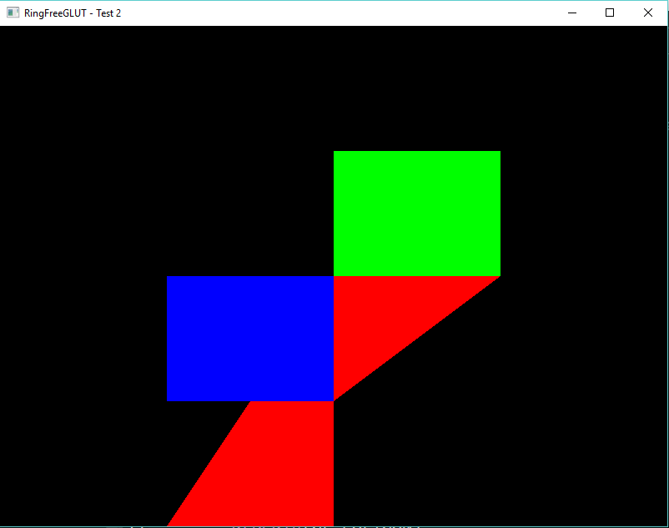Click the point where blue, green, red meet
Screen dimensions: 669x528
click(x=334, y=276)
